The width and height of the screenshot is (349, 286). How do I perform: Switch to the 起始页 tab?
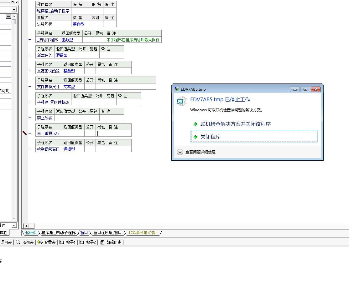pyautogui.click(x=31, y=233)
